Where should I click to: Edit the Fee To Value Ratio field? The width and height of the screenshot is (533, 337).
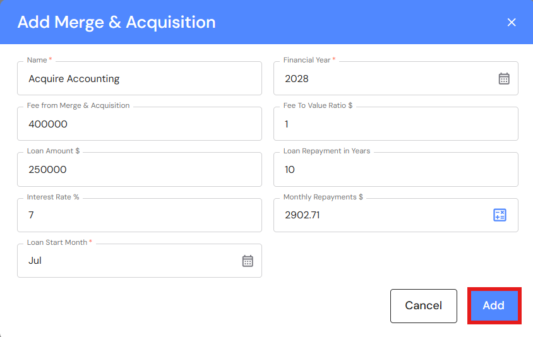[395, 124]
